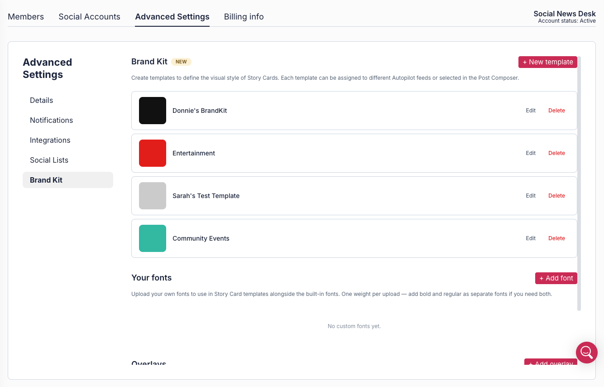
Task: Delete the Entertainment template
Action: click(556, 153)
